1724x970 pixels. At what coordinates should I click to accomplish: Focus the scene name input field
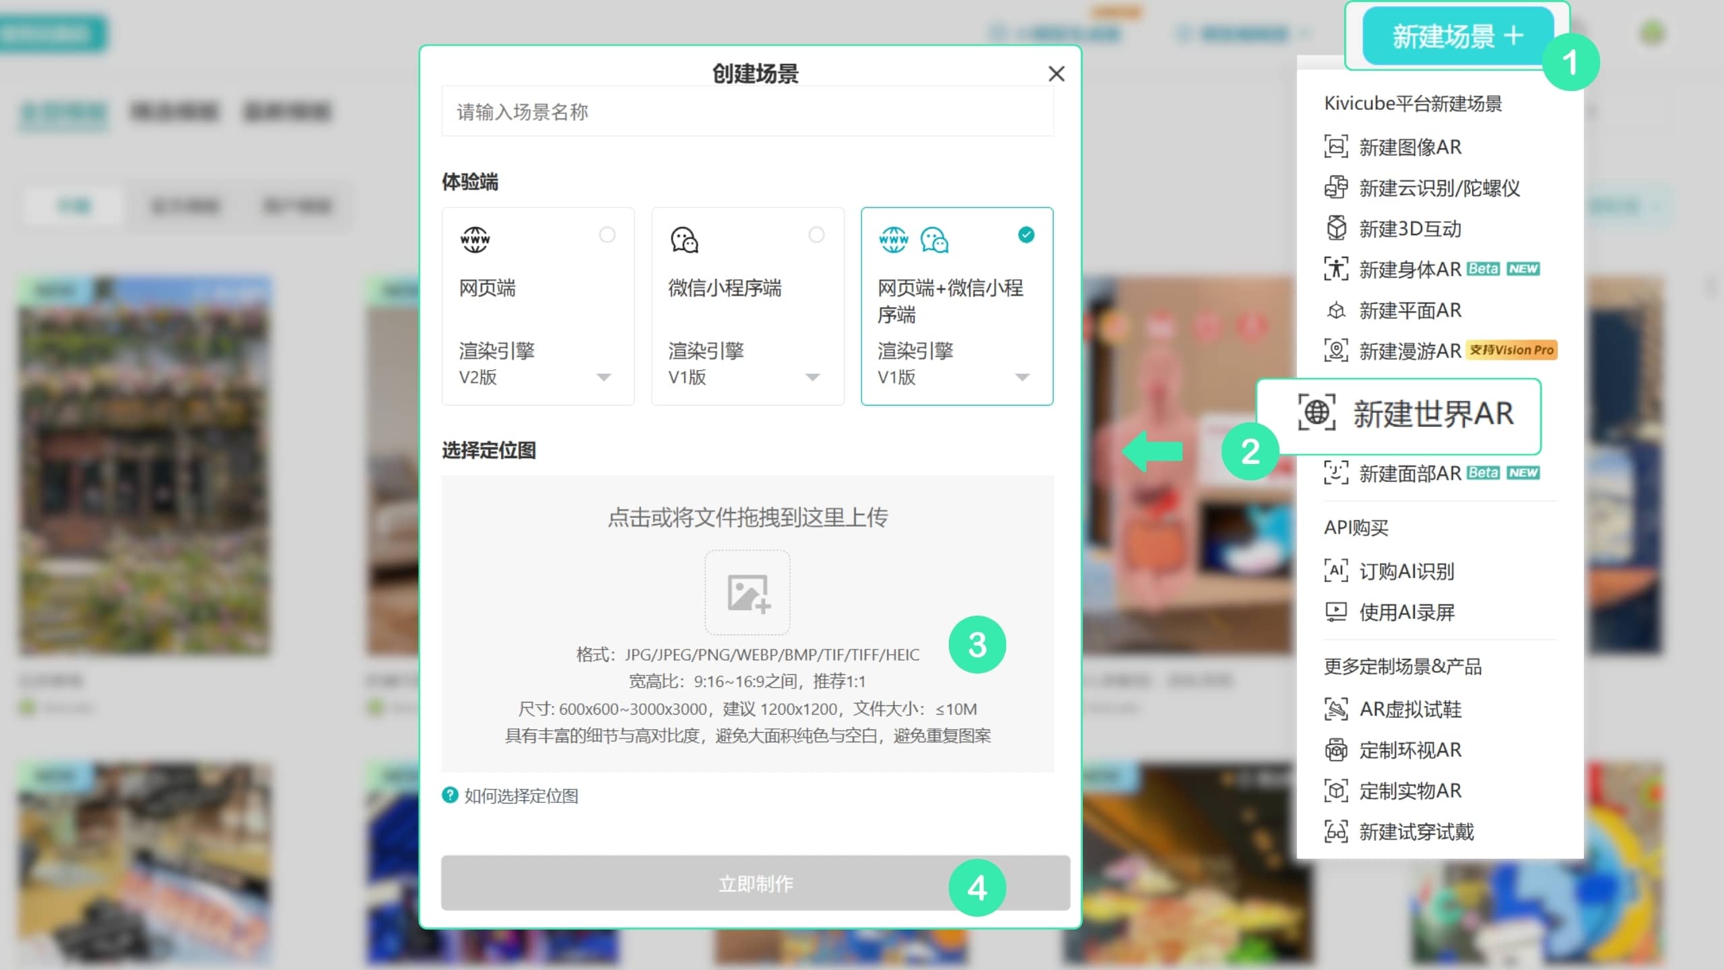click(x=748, y=112)
